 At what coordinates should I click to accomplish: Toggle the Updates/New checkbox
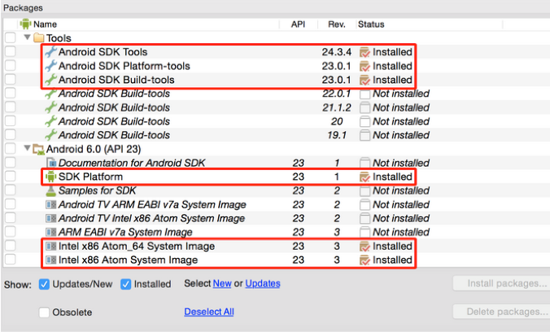(45, 284)
